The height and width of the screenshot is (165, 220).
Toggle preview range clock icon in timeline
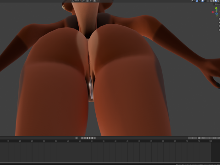(x=199, y=138)
